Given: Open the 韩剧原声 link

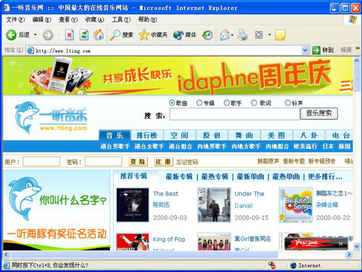Looking at the screenshot, I should 268,161.
